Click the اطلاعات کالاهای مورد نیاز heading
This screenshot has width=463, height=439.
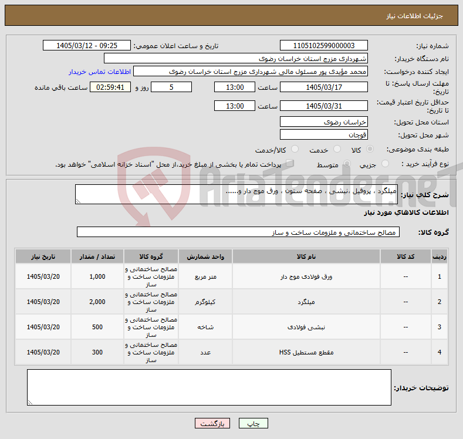point(406,212)
